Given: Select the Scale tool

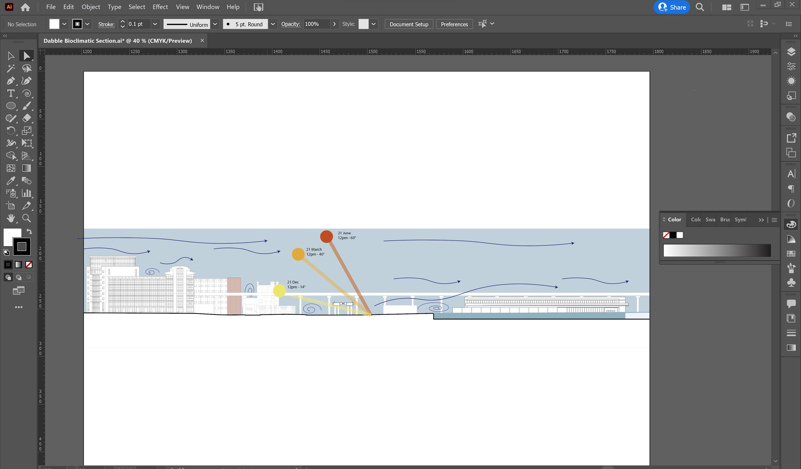Looking at the screenshot, I should click(27, 131).
